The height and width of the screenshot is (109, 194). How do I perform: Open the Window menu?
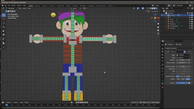(x=19, y=5)
